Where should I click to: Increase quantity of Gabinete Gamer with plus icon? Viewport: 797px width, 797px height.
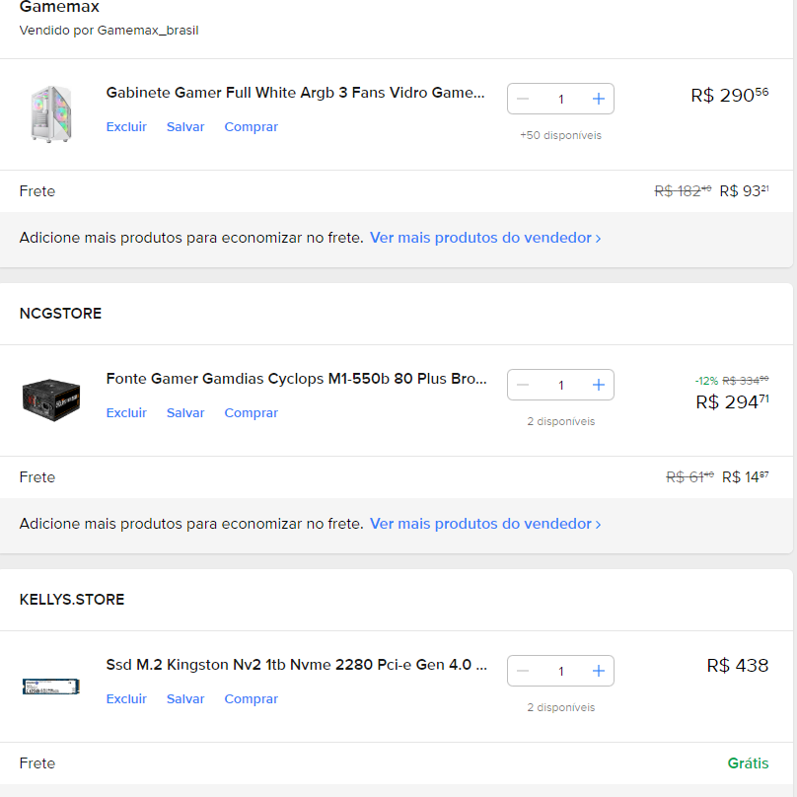599,99
